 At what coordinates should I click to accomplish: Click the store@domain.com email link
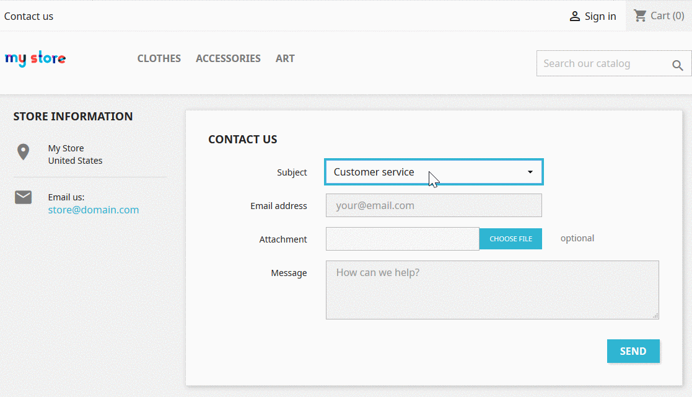94,210
